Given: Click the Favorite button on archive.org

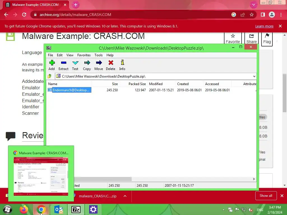Looking at the screenshot, I should [x=233, y=38].
